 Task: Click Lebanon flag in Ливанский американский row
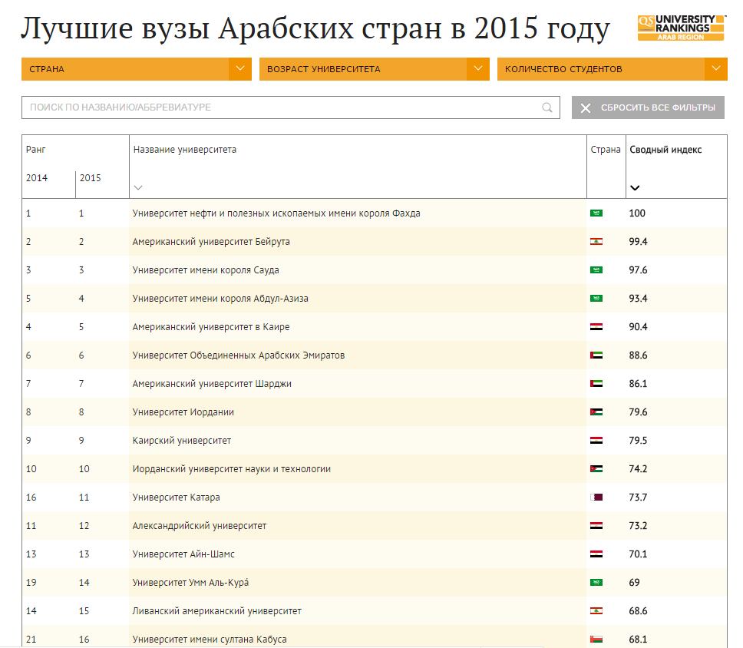pyautogui.click(x=596, y=611)
